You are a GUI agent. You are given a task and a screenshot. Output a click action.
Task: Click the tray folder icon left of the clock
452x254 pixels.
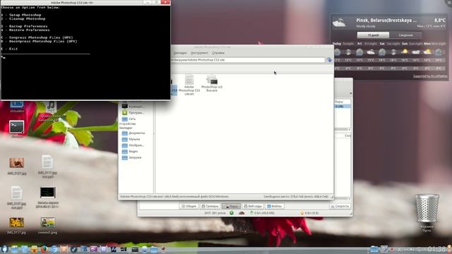(374, 249)
